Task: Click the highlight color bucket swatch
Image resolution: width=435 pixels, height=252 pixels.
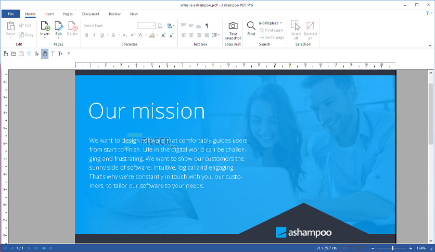Action: [x=152, y=35]
